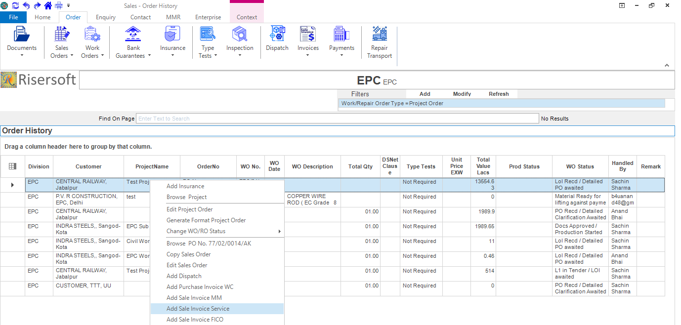The height and width of the screenshot is (325, 681).
Task: Switch to the Enquiry ribbon tab
Action: pyautogui.click(x=106, y=17)
